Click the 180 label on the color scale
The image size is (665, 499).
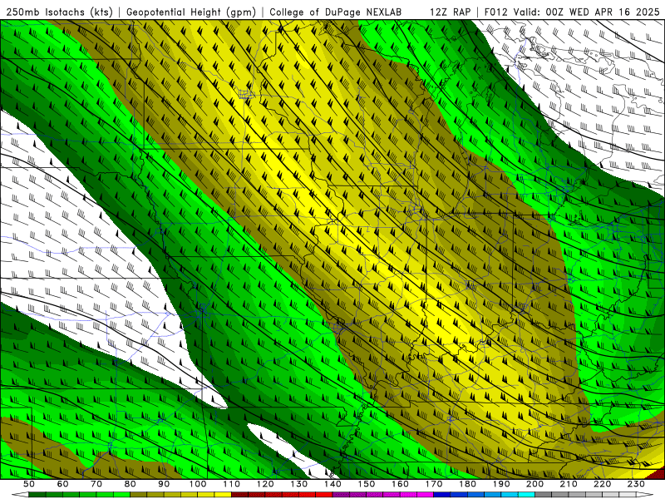[468, 484]
